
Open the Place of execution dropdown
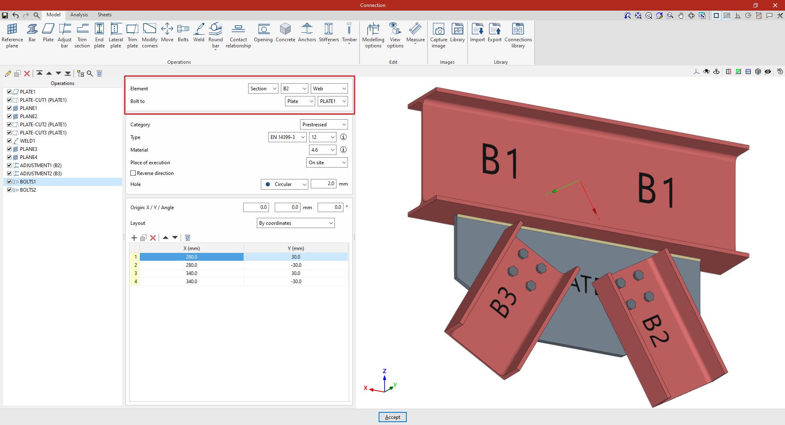click(x=327, y=163)
